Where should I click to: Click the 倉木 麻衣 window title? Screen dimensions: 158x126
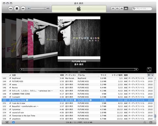(79, 3)
